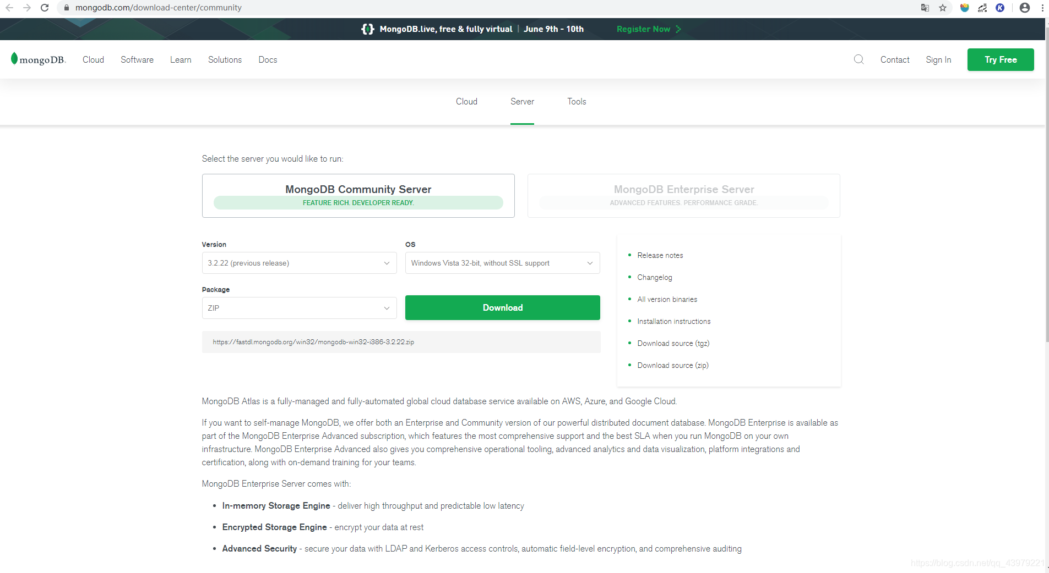Click the browser back arrow
1049x573 pixels.
point(9,8)
